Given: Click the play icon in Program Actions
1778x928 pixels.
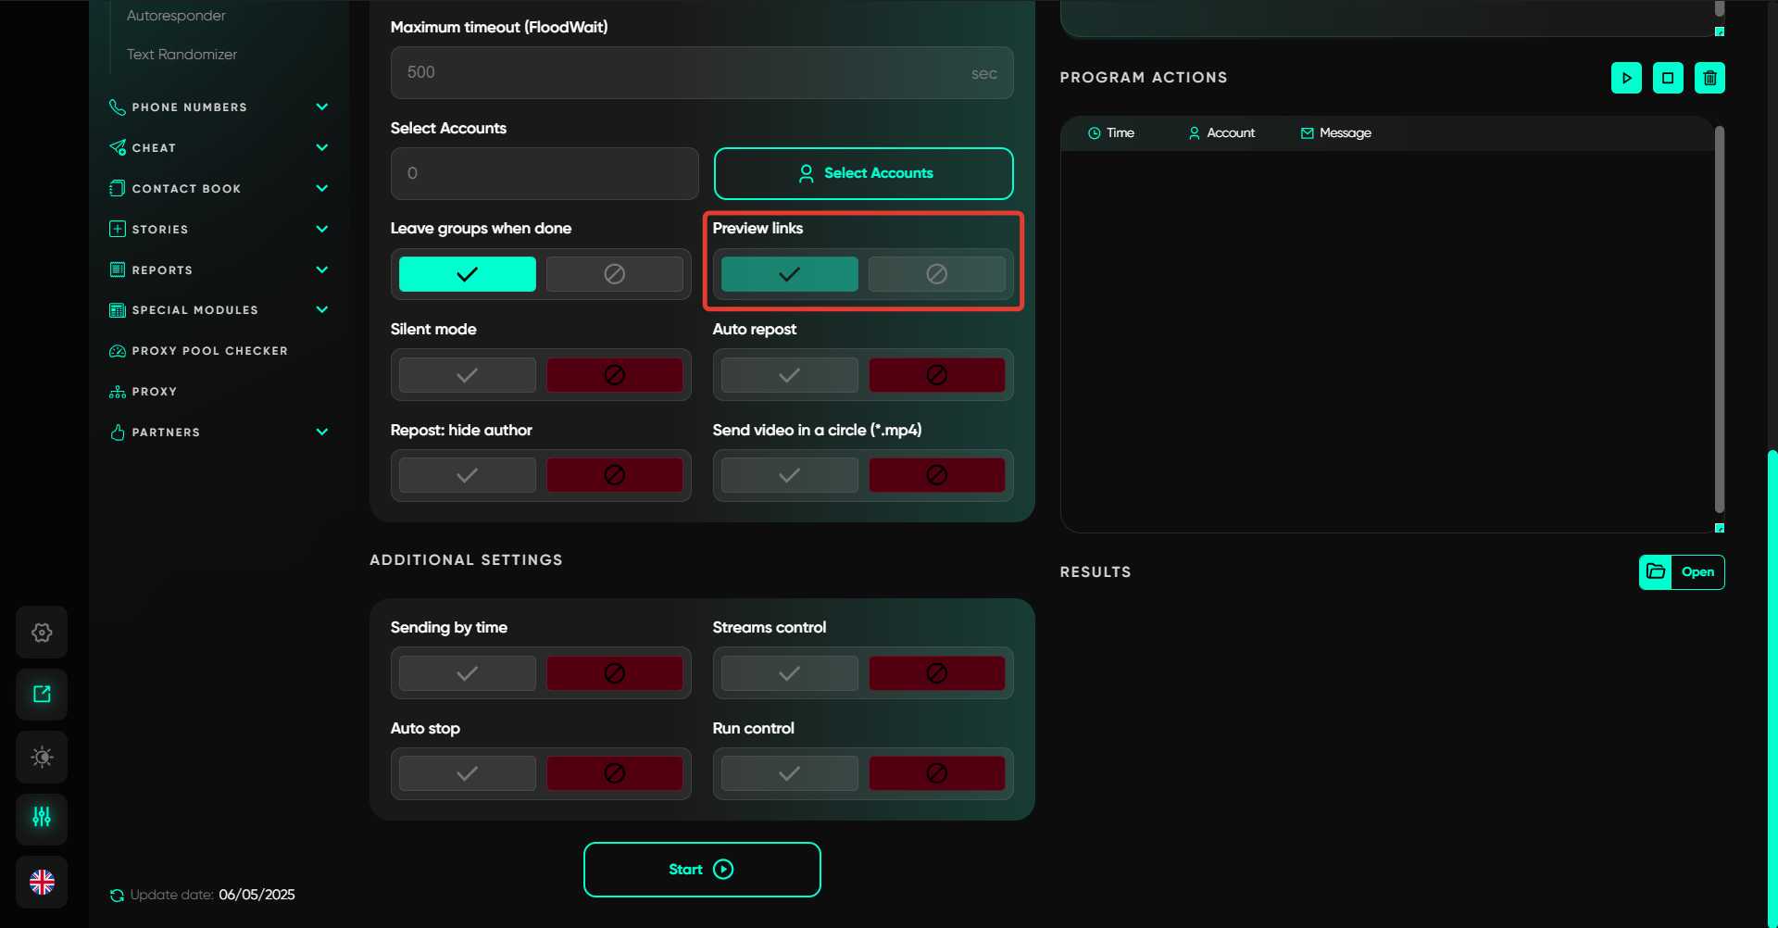Looking at the screenshot, I should [x=1626, y=78].
